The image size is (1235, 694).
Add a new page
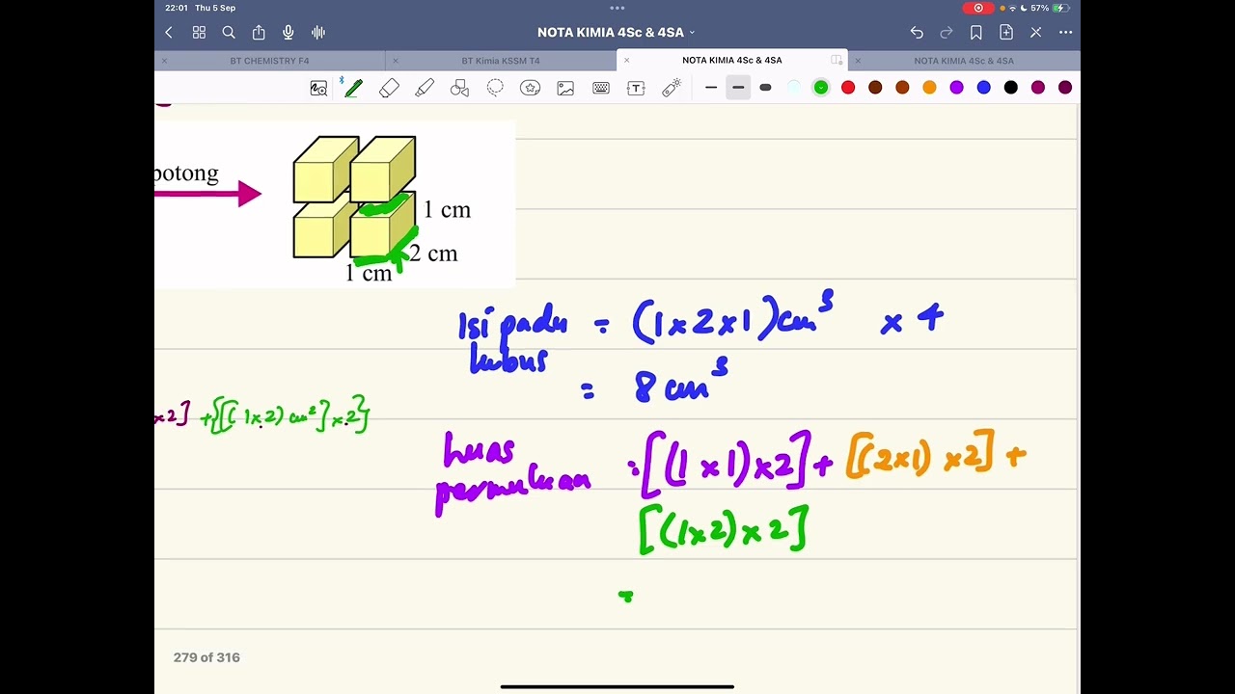(1006, 33)
